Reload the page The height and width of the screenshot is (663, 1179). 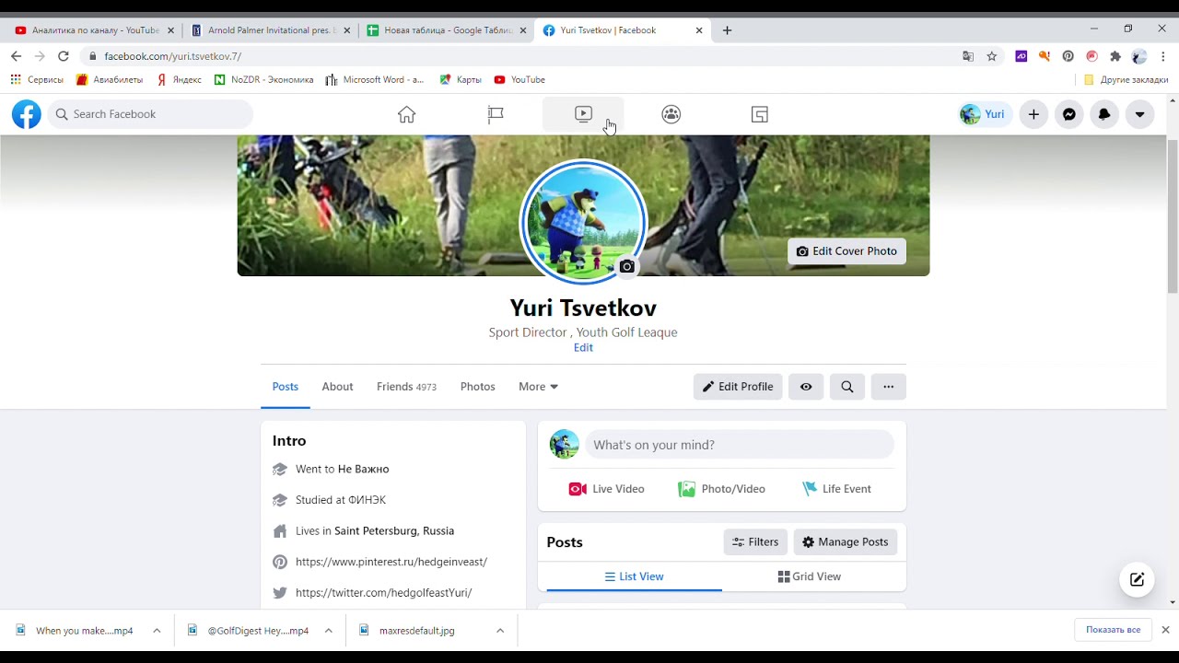click(x=64, y=56)
